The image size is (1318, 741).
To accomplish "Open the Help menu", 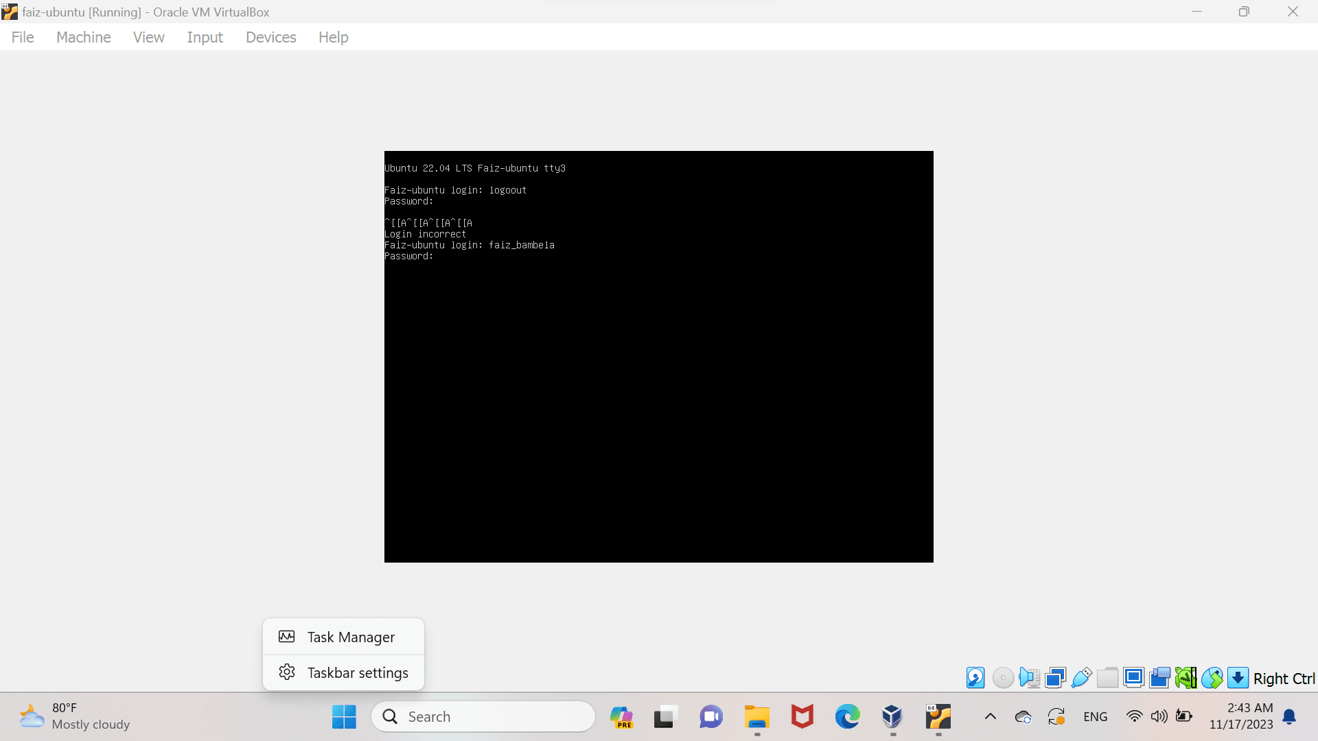I will click(x=334, y=37).
